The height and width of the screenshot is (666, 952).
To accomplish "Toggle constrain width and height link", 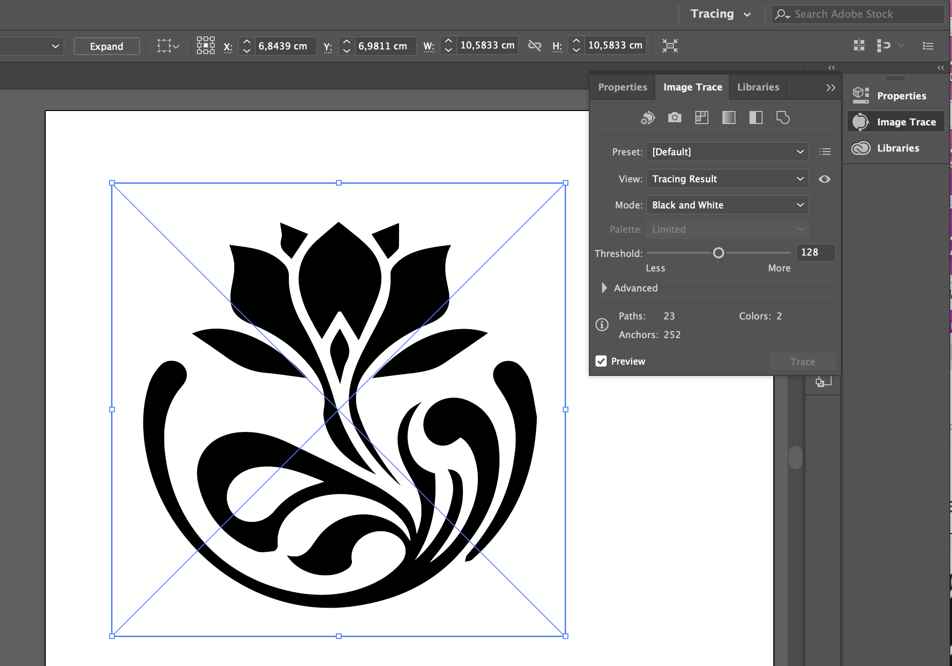I will pyautogui.click(x=535, y=46).
